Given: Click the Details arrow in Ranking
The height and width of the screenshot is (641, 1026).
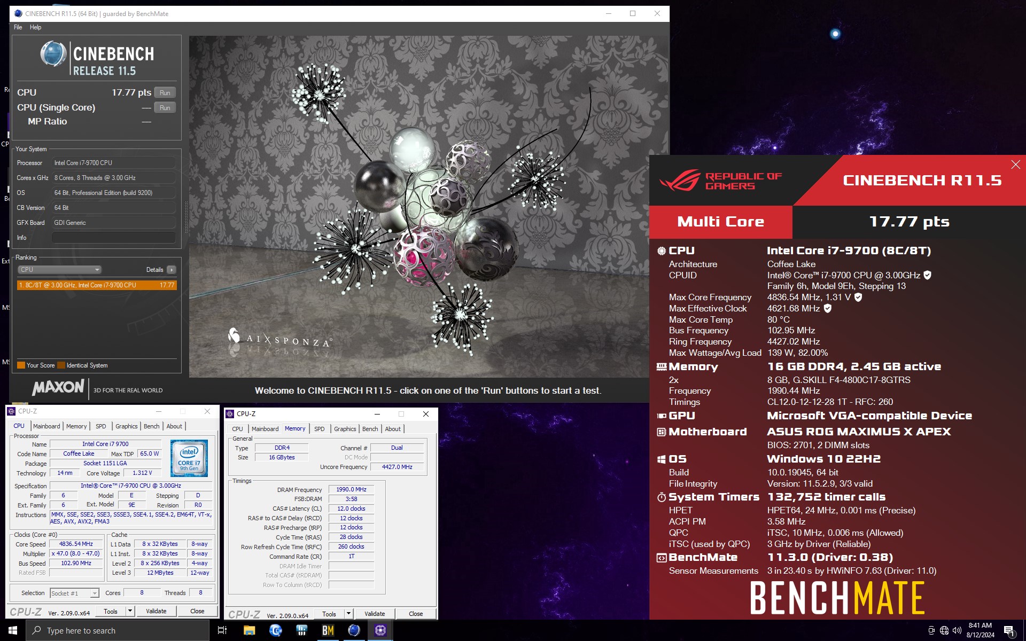Looking at the screenshot, I should (x=171, y=270).
